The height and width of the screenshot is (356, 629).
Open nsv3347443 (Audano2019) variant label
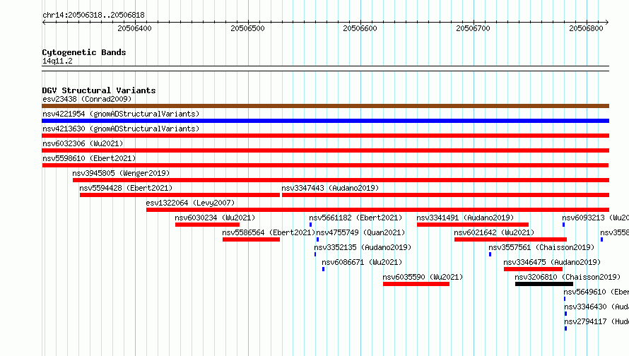[330, 188]
